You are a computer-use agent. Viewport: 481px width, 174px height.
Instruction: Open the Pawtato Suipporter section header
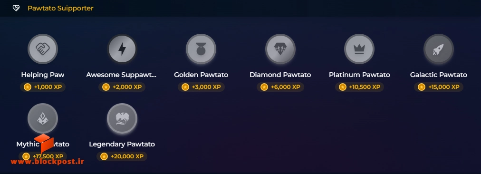60,8
